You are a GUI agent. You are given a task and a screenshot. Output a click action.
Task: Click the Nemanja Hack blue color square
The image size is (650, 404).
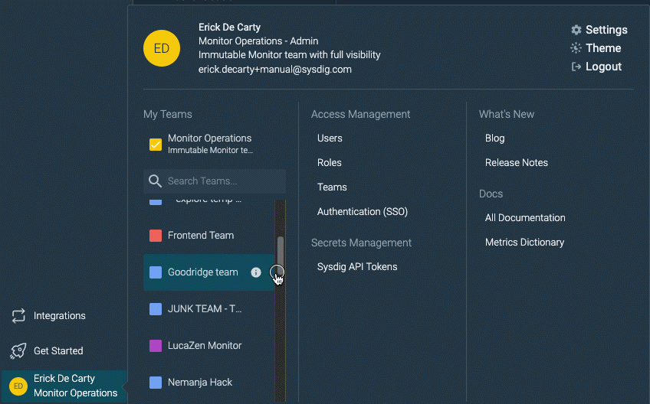click(x=156, y=383)
